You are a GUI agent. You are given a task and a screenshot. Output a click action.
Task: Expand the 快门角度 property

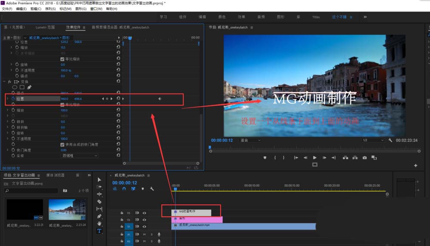click(x=7, y=150)
